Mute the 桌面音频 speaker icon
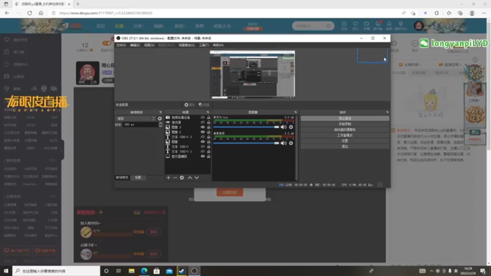The image size is (491, 276). click(284, 143)
